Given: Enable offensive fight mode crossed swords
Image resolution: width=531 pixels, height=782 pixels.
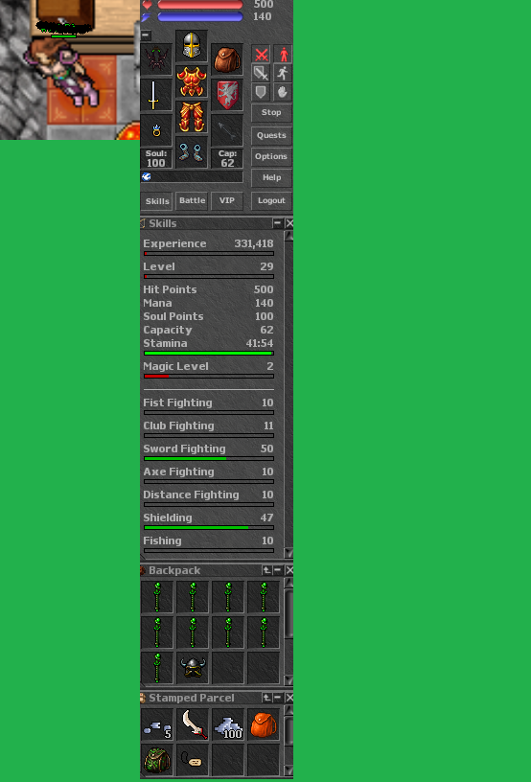Looking at the screenshot, I should coord(261,55).
